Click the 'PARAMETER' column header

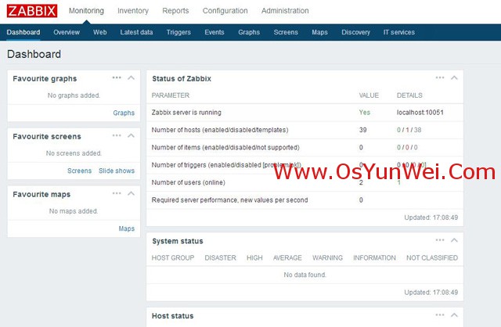click(171, 95)
